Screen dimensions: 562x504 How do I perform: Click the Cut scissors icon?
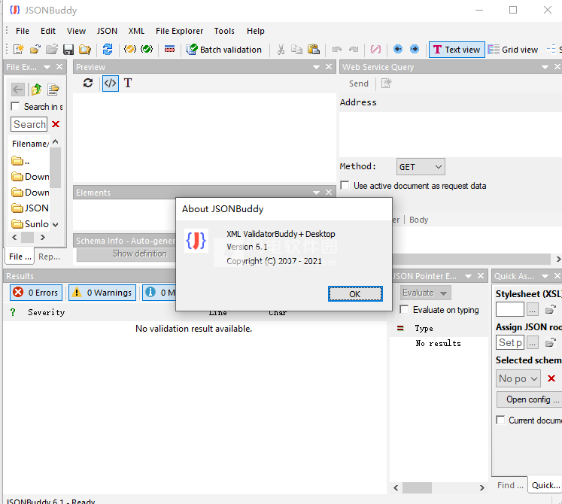[x=281, y=50]
